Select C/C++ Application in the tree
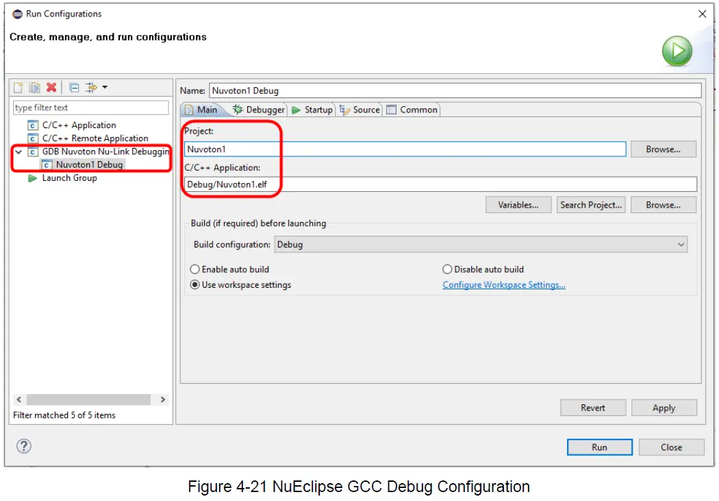Image resolution: width=719 pixels, height=501 pixels. tap(79, 125)
